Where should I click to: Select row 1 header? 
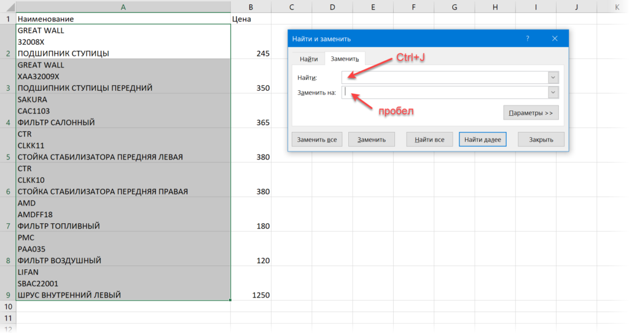[x=8, y=19]
